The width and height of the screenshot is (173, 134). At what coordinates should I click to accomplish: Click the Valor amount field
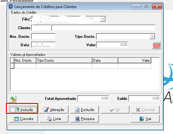point(112,45)
